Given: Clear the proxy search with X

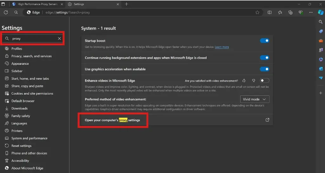Looking at the screenshot, I should click(59, 38).
